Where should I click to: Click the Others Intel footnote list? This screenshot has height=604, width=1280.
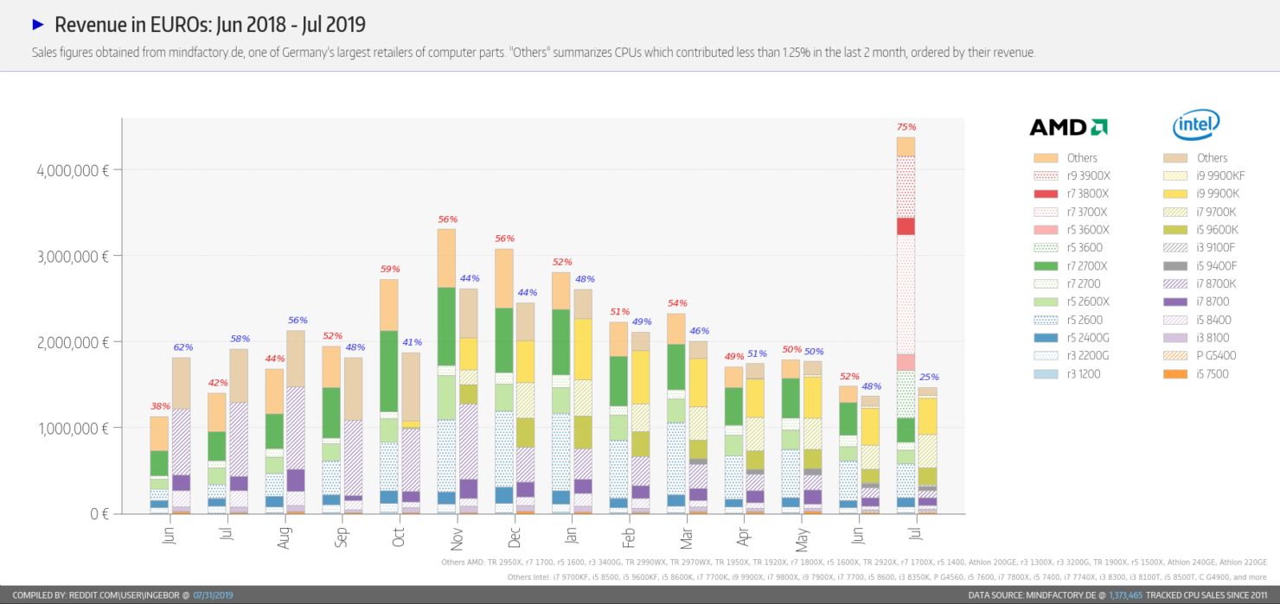(887, 576)
